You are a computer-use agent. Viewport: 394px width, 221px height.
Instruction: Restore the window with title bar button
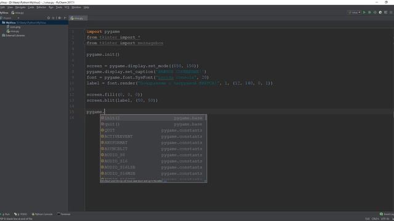click(386, 2)
